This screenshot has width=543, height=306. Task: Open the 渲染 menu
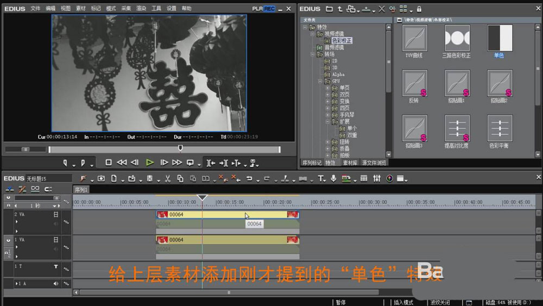141,8
